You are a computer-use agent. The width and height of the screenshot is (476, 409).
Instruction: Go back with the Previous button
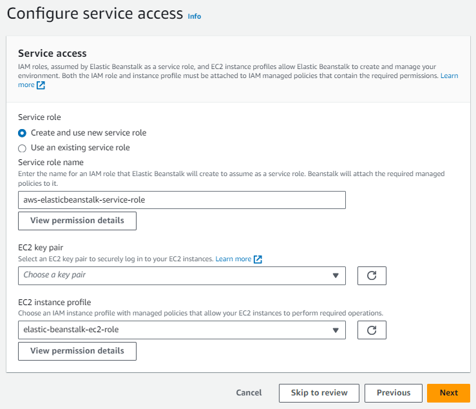(x=394, y=393)
